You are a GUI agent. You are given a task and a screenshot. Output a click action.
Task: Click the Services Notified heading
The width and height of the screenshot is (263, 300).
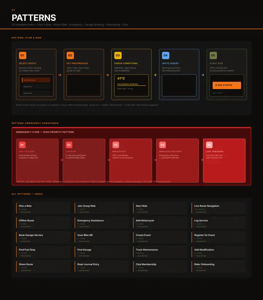(170, 151)
